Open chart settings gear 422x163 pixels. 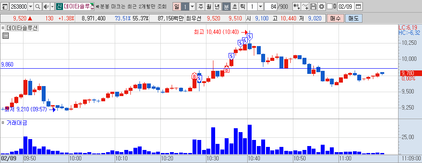coord(321,7)
